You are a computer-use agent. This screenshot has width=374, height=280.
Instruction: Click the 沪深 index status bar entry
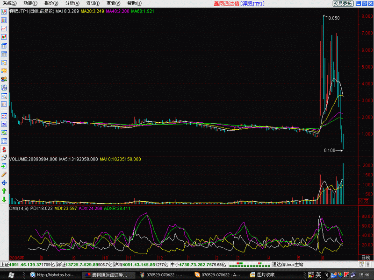(141, 265)
